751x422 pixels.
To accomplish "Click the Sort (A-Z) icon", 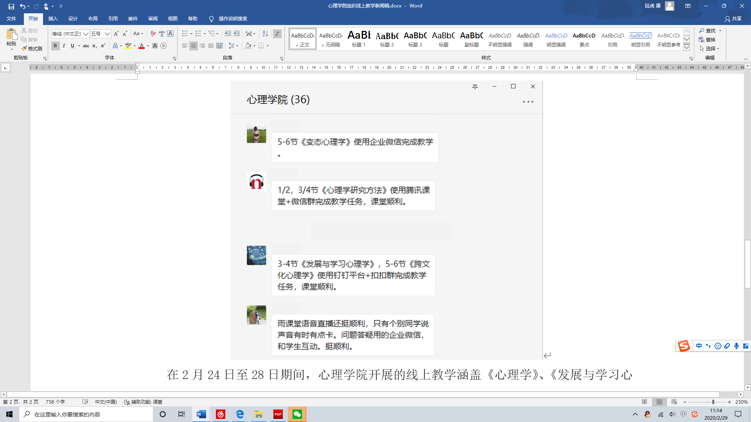I will point(265,34).
